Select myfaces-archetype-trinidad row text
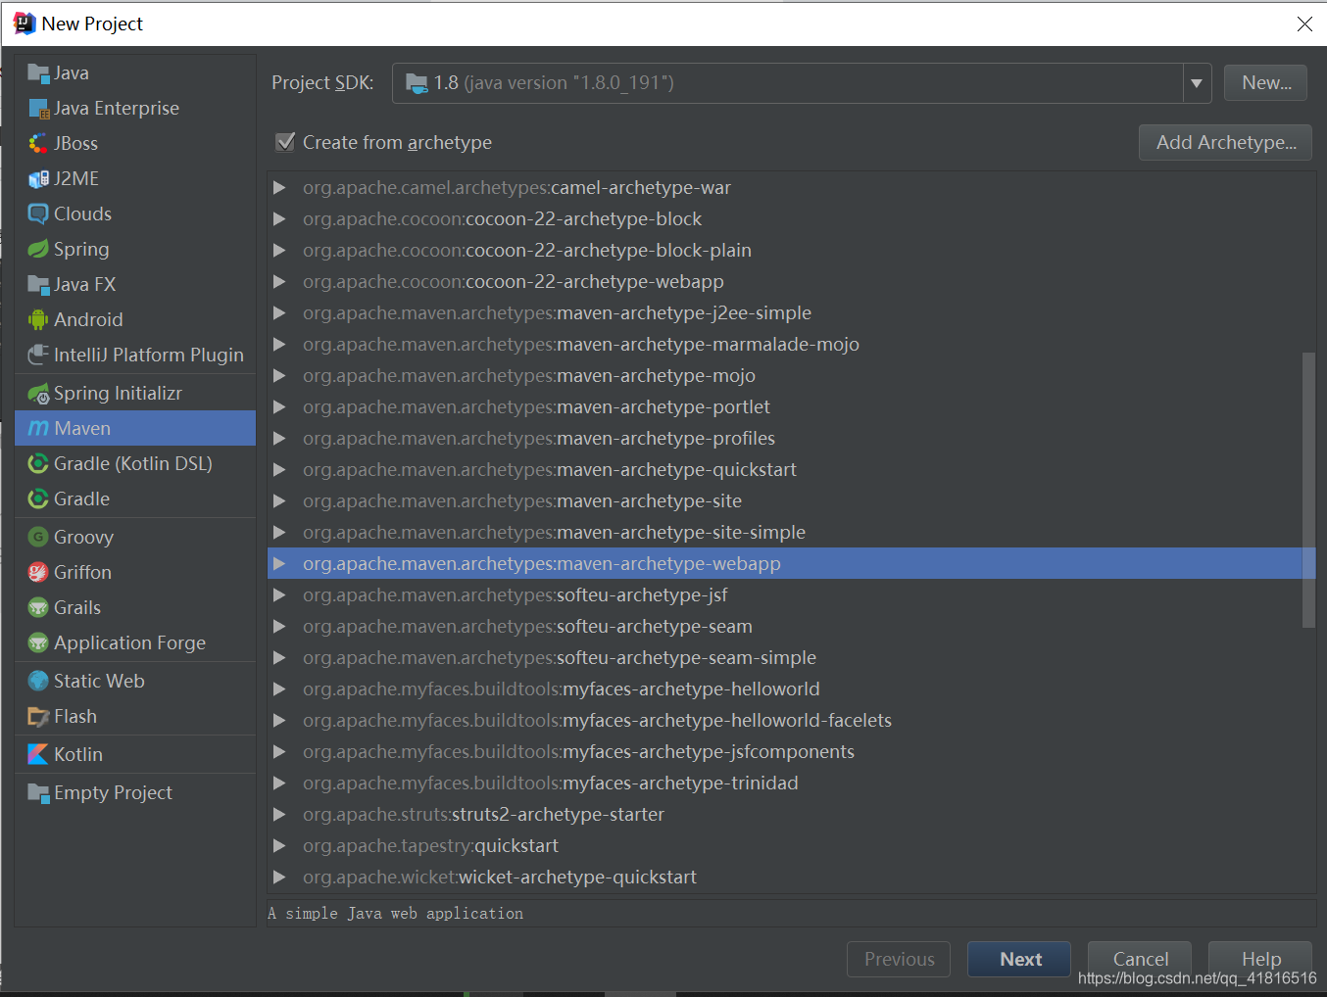1327x997 pixels. pos(551,783)
